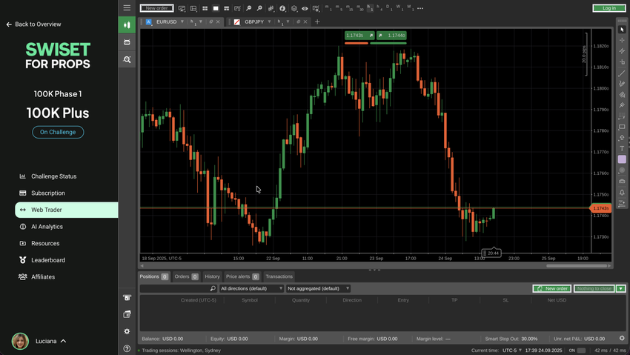This screenshot has width=630, height=355.
Task: Toggle the eye visibility icon in toolbar
Action: click(305, 8)
